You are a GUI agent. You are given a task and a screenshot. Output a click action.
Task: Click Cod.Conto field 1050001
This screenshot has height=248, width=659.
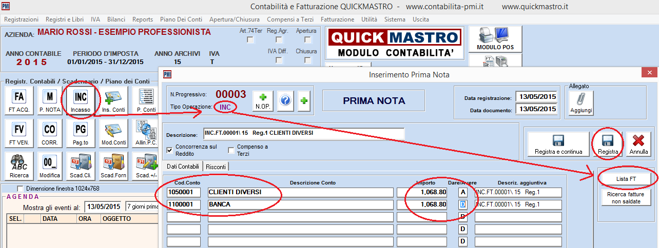(184, 192)
